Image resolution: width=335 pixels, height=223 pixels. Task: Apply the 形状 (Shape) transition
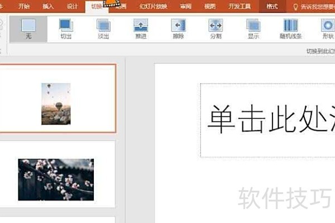tap(328, 29)
